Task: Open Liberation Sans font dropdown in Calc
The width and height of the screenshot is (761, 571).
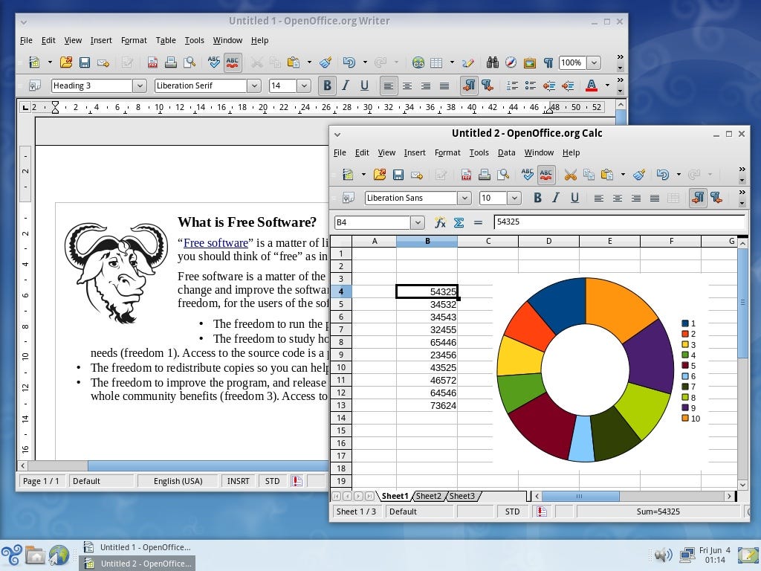Action: pyautogui.click(x=464, y=198)
